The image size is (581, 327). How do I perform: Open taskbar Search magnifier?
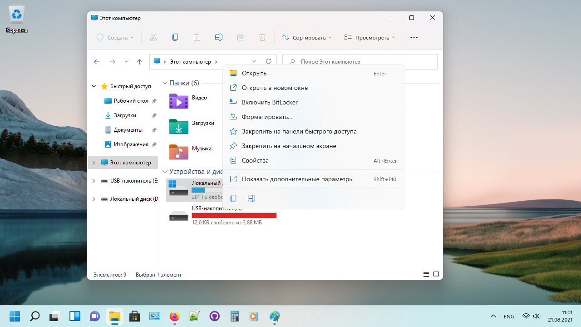pyautogui.click(x=35, y=316)
